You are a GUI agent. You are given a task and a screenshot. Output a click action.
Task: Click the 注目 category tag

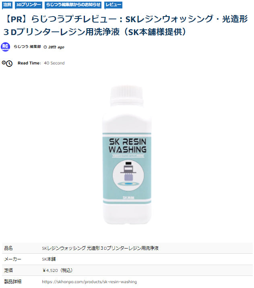[7, 5]
